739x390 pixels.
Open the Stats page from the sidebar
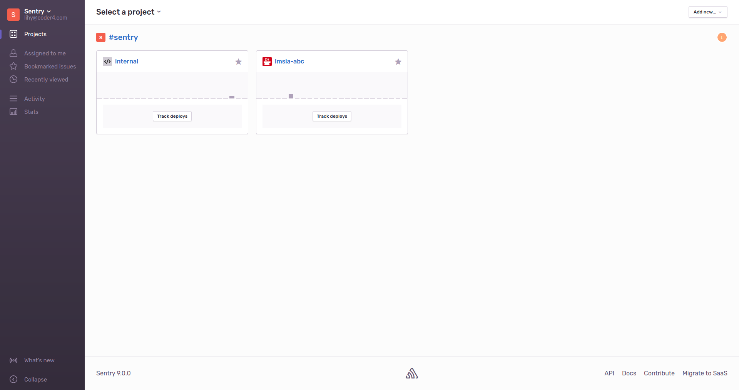coord(31,112)
